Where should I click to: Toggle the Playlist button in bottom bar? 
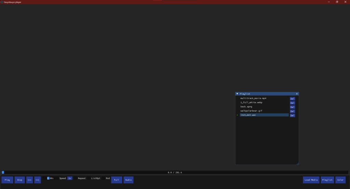tap(327, 180)
